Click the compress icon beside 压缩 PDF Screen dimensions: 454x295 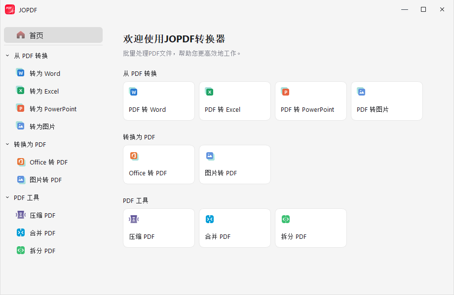coord(20,215)
